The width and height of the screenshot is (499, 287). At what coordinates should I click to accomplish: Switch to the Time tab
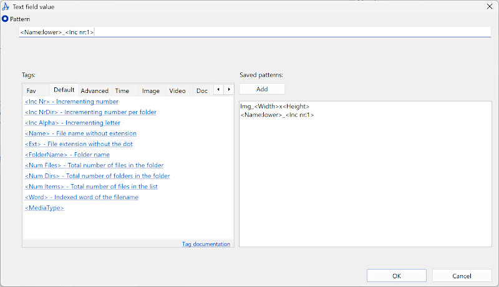[x=122, y=90]
